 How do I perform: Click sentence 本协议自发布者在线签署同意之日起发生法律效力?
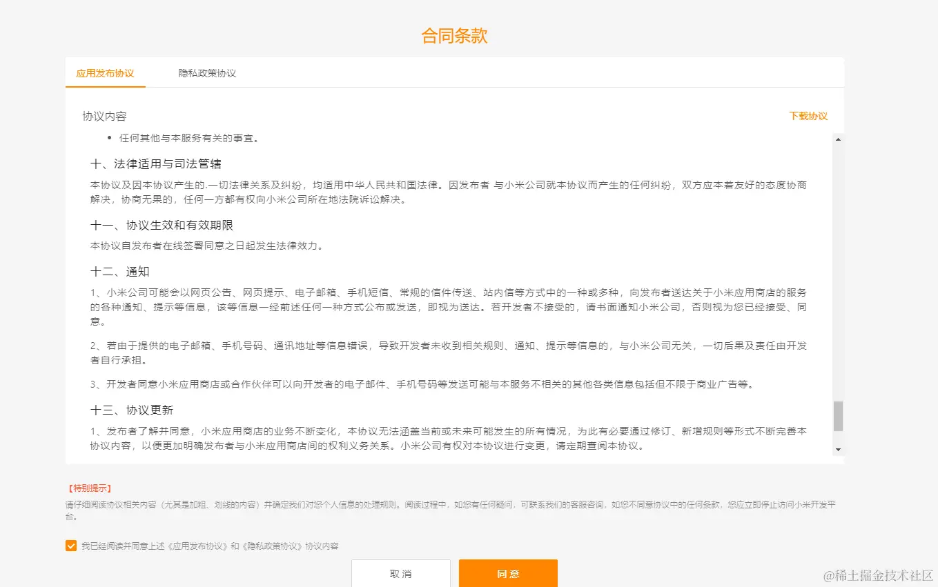pos(207,246)
